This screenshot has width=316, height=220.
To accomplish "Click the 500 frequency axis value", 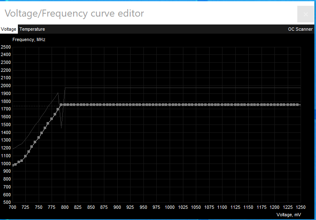I will point(7,202).
